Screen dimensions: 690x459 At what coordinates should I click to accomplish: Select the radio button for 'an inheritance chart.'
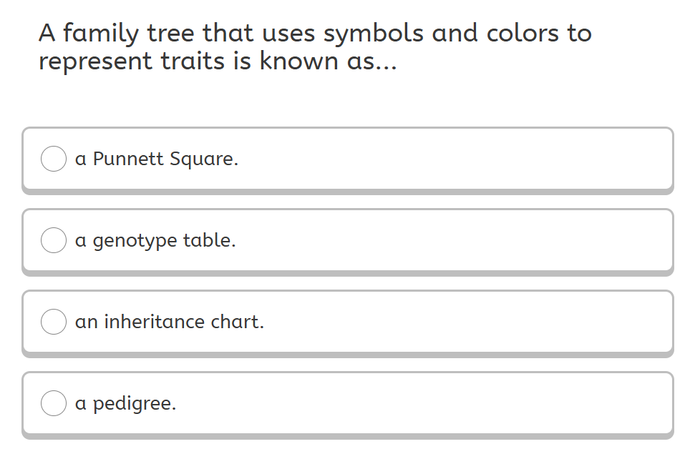pyautogui.click(x=54, y=322)
